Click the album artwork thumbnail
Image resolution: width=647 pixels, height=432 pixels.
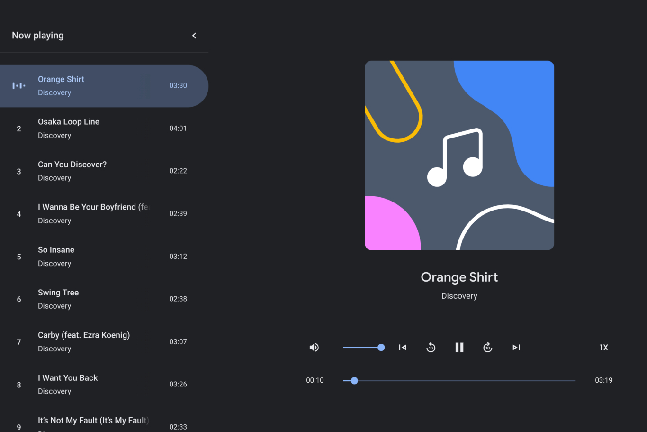459,156
